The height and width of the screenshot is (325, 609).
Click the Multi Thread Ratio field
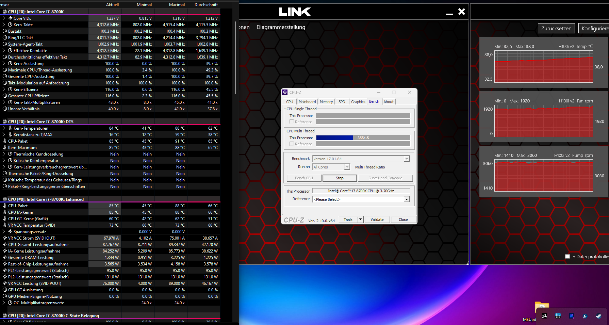click(398, 167)
